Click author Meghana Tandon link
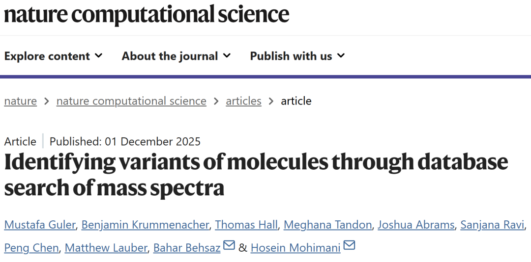531x262 pixels. [328, 225]
